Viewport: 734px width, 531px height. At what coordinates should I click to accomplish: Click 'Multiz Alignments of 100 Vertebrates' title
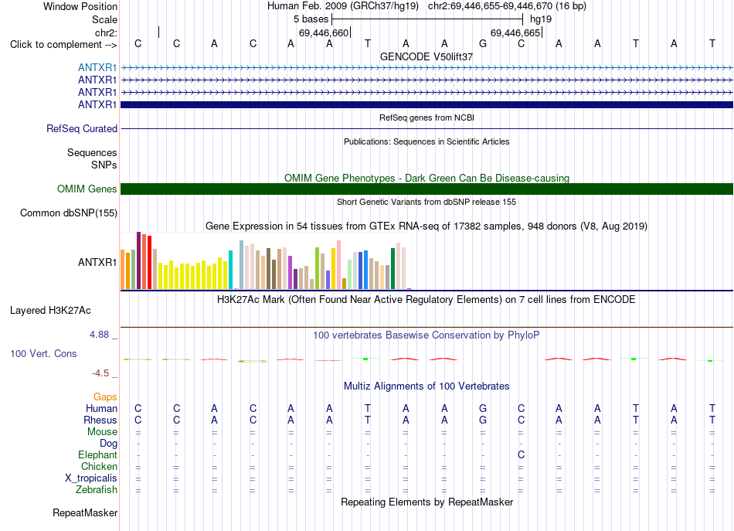point(426,386)
